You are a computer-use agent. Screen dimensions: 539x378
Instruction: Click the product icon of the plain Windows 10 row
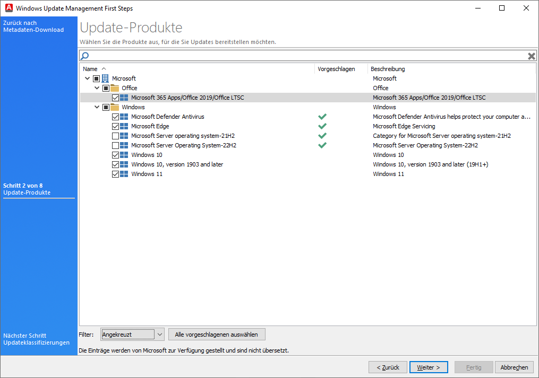pos(124,155)
